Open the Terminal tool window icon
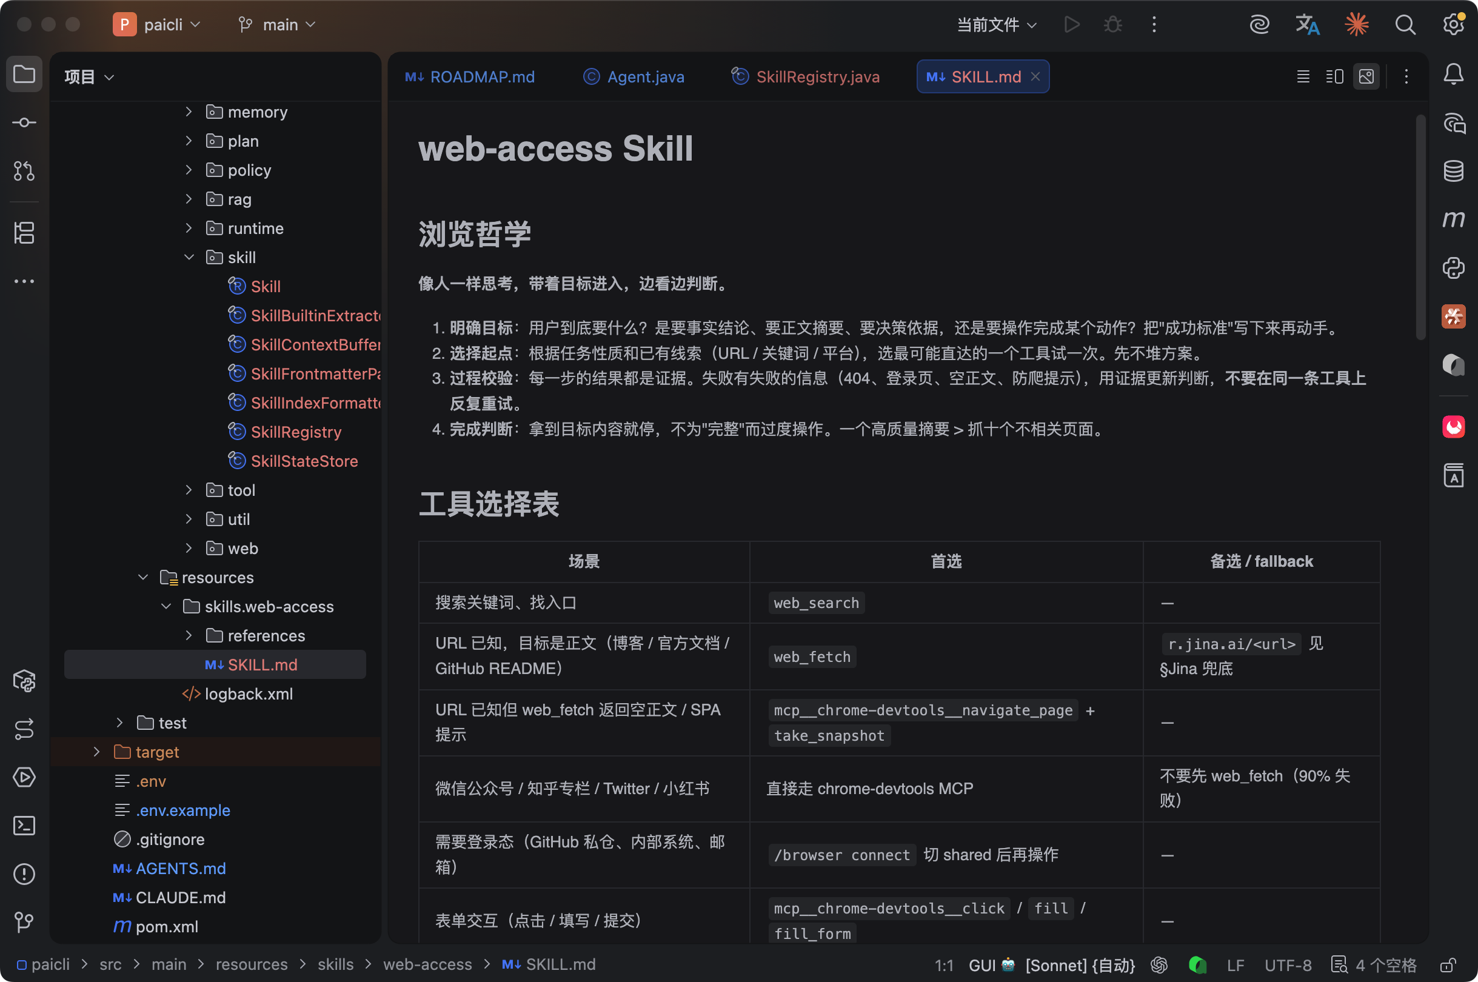1478x982 pixels. pos(24,826)
